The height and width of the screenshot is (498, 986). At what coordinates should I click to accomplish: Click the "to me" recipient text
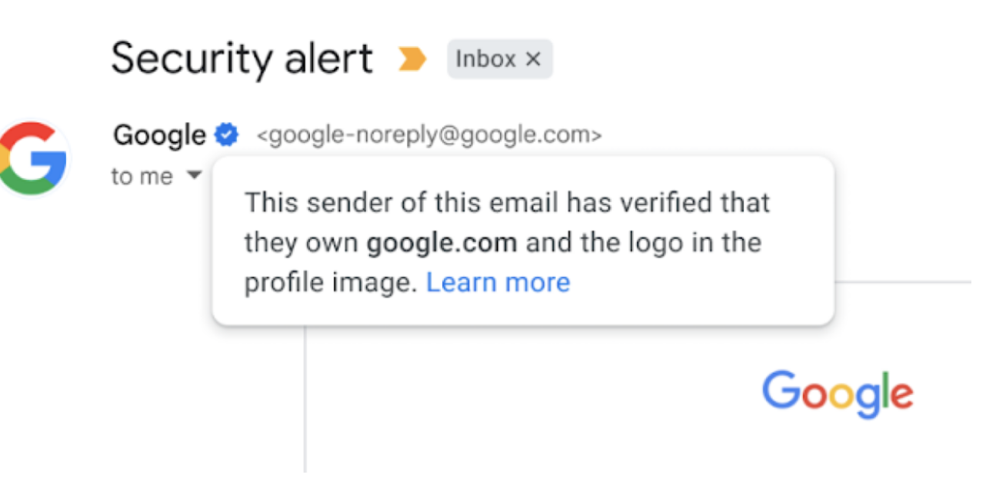pyautogui.click(x=142, y=176)
